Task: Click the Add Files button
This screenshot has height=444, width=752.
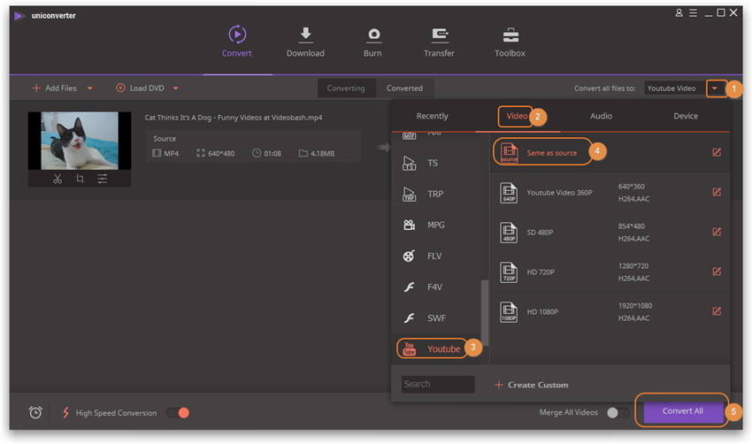Action: 54,88
